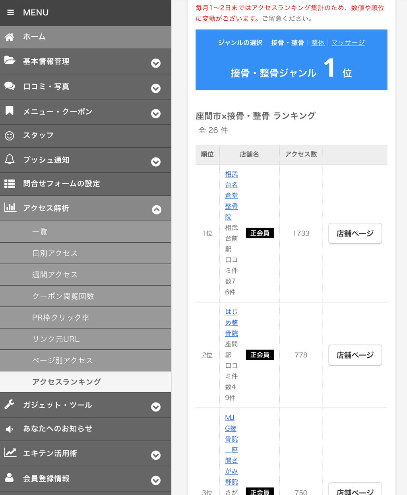
Task: Click the 正会員 badge in rank 1位 row
Action: pos(260,233)
